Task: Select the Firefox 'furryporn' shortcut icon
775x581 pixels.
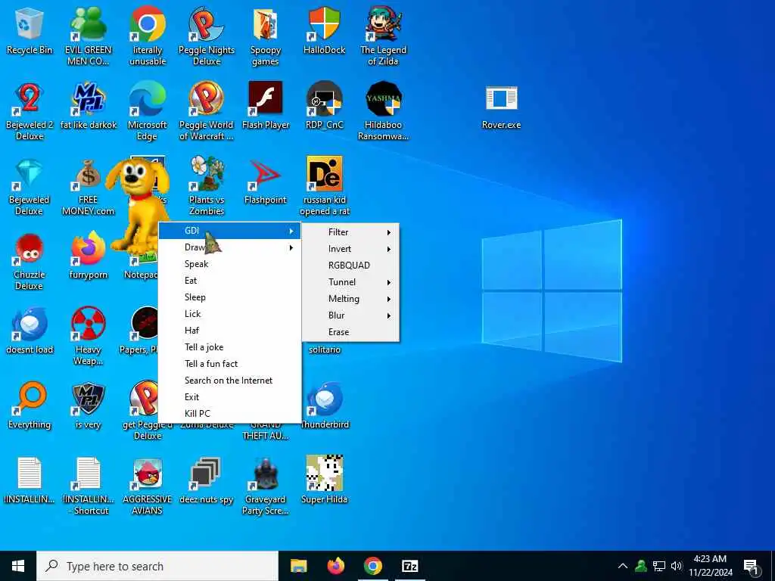Action: (x=88, y=249)
